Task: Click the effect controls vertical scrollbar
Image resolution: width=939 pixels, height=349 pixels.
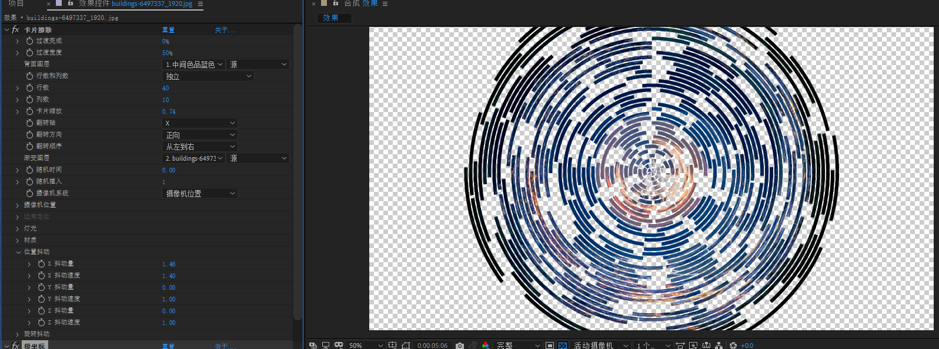Action: pyautogui.click(x=298, y=172)
